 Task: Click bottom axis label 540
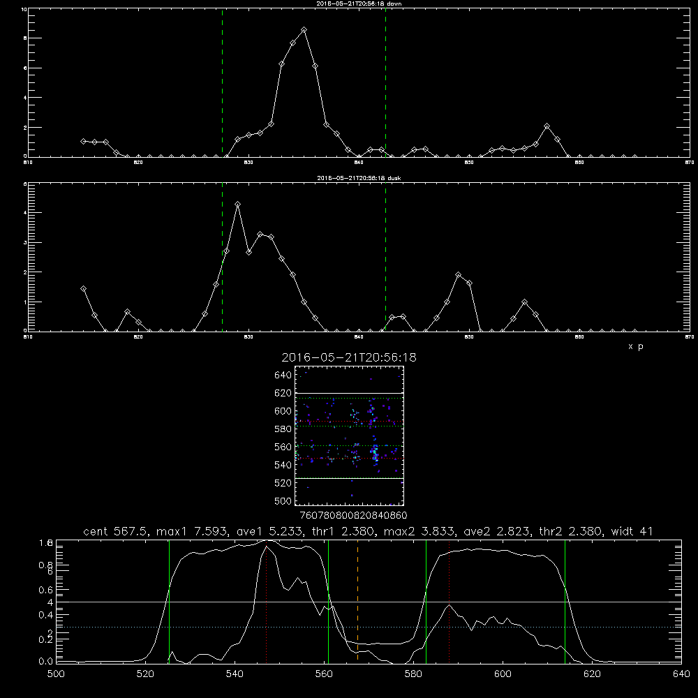[x=235, y=674]
